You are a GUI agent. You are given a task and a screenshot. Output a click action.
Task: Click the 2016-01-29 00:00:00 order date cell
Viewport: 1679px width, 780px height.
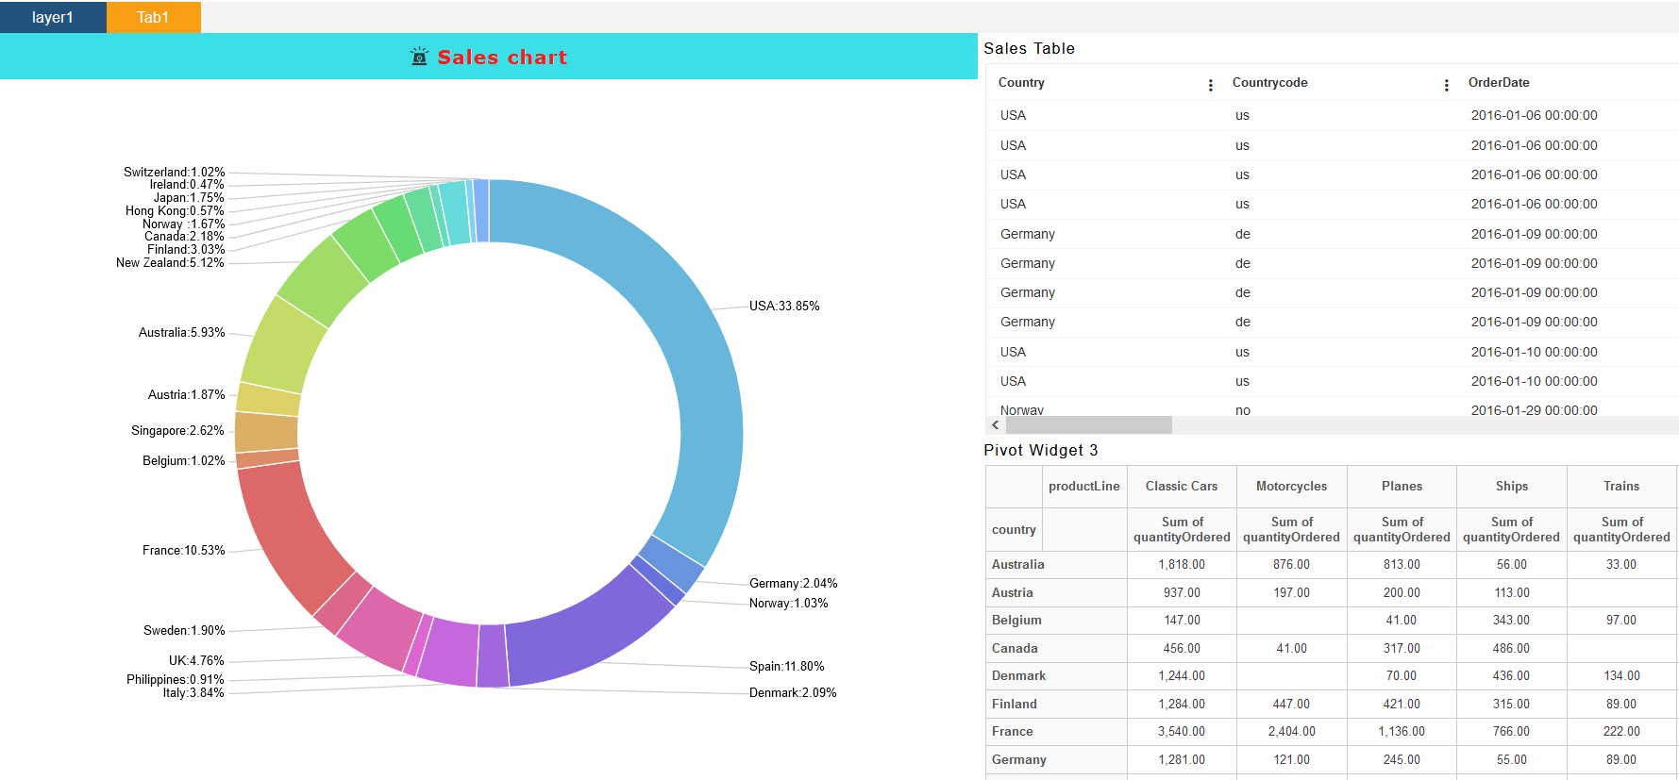[1534, 409]
